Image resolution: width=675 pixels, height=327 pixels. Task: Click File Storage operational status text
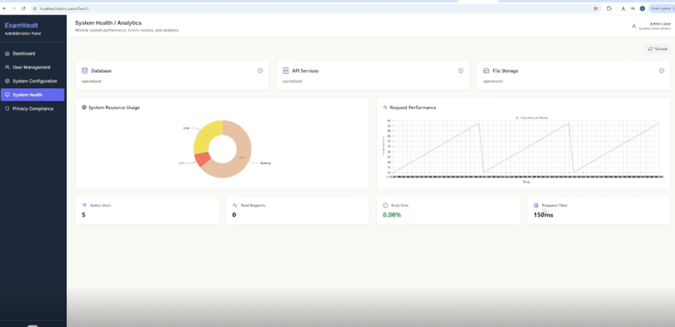493,81
